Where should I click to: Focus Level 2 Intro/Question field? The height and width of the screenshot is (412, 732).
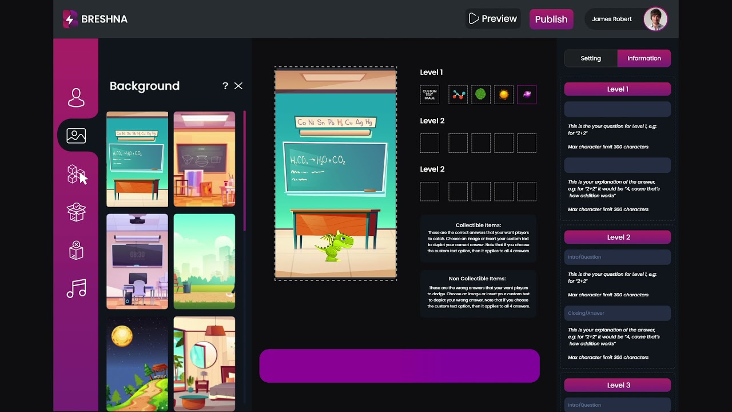click(x=618, y=257)
